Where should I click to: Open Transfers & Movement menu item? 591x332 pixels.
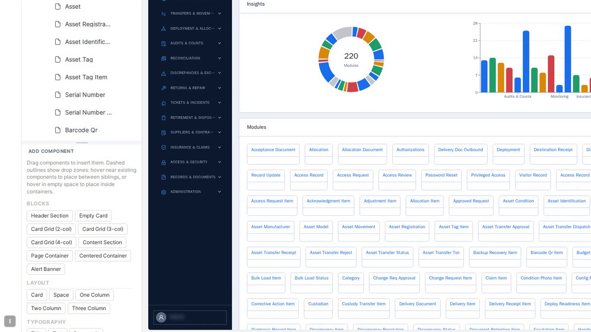click(x=191, y=14)
